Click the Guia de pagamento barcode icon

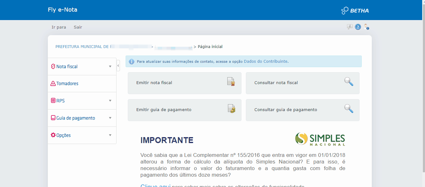[53, 118]
